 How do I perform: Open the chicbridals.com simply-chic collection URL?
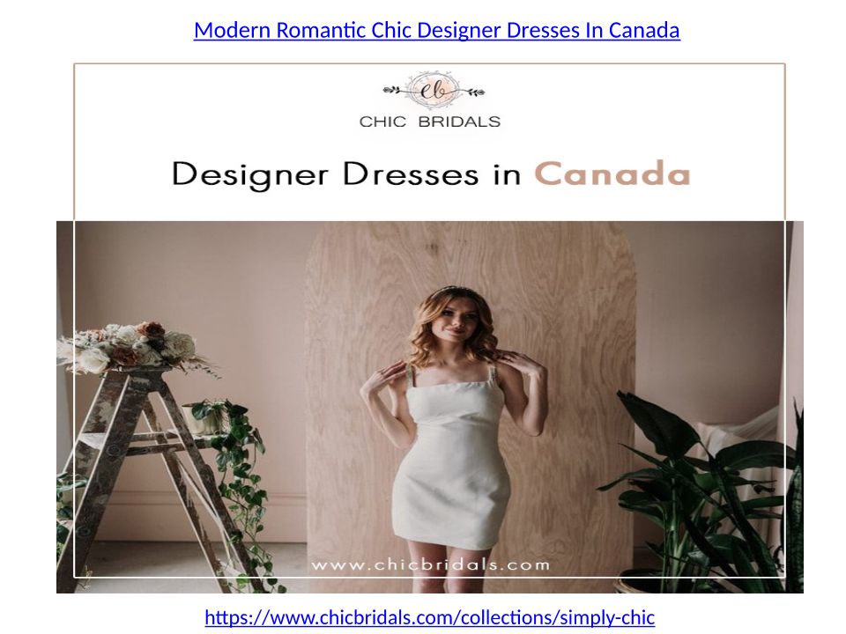(x=429, y=616)
